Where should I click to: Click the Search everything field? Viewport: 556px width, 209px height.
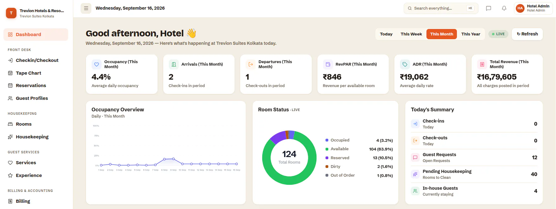pyautogui.click(x=441, y=8)
